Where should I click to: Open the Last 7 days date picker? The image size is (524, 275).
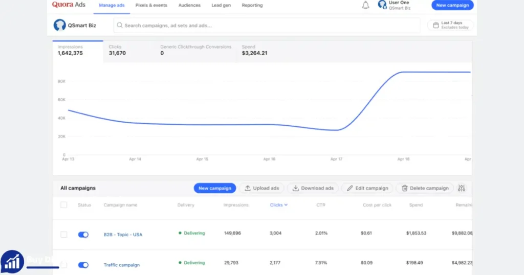click(x=450, y=26)
